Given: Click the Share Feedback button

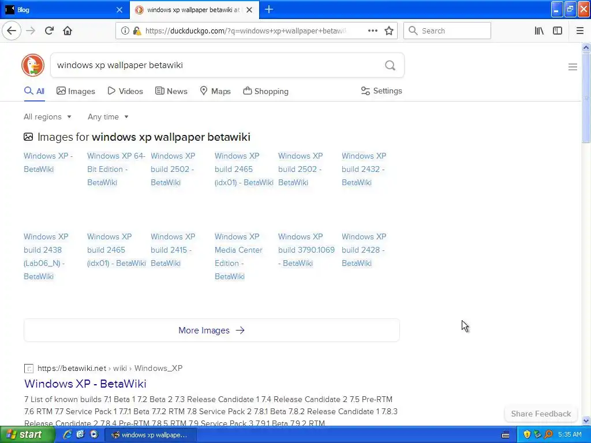Looking at the screenshot, I should tap(541, 414).
